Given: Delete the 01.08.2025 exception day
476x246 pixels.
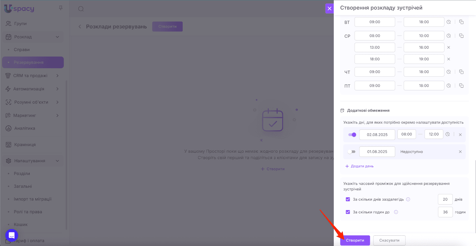Looking at the screenshot, I should (460, 152).
